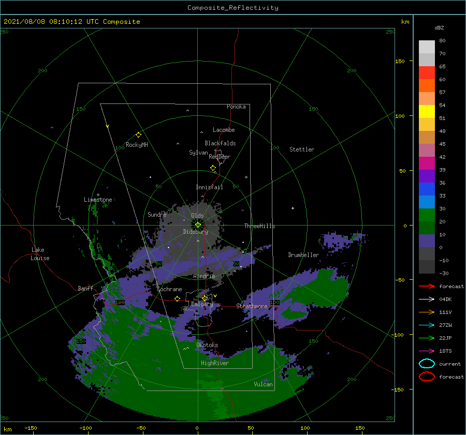Select the timestamp 2021/08/08 08:10:12 UTC Composite
Screen dimensions: 466x435
(71, 22)
